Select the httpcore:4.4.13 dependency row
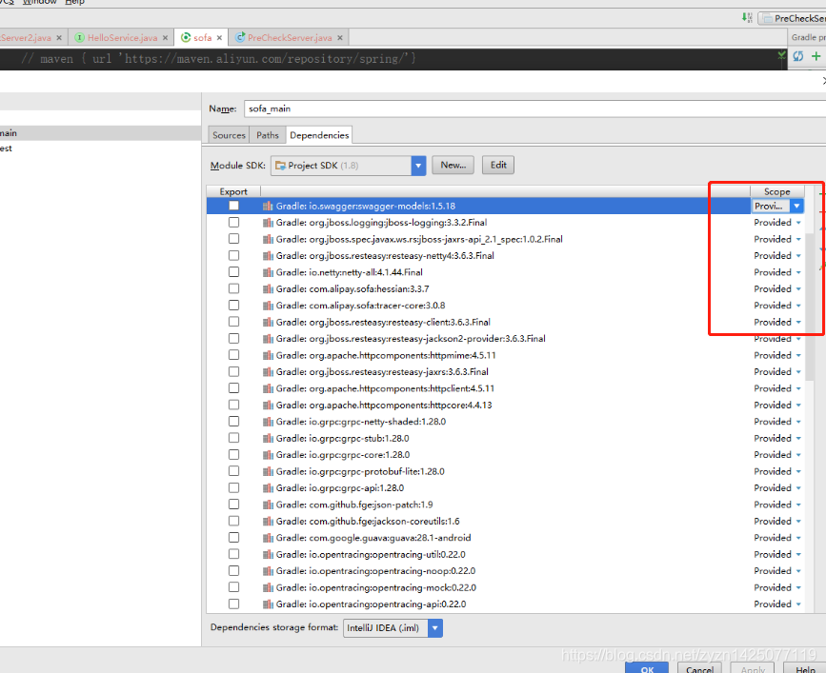Viewport: 826px width, 673px height. 505,406
